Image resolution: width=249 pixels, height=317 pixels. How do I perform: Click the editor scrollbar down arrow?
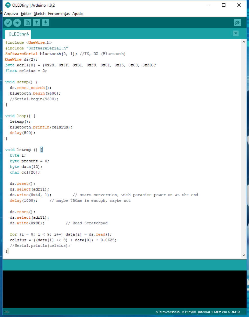point(244,255)
